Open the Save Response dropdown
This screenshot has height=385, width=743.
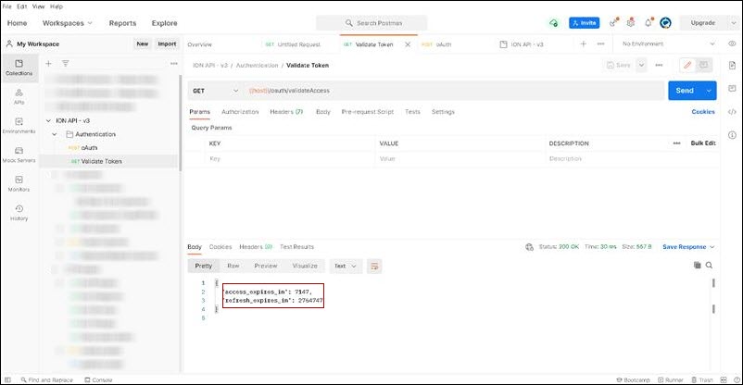(x=688, y=247)
